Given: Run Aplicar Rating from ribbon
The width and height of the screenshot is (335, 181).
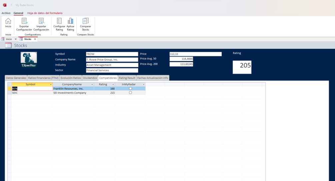Looking at the screenshot, I should (x=70, y=25).
